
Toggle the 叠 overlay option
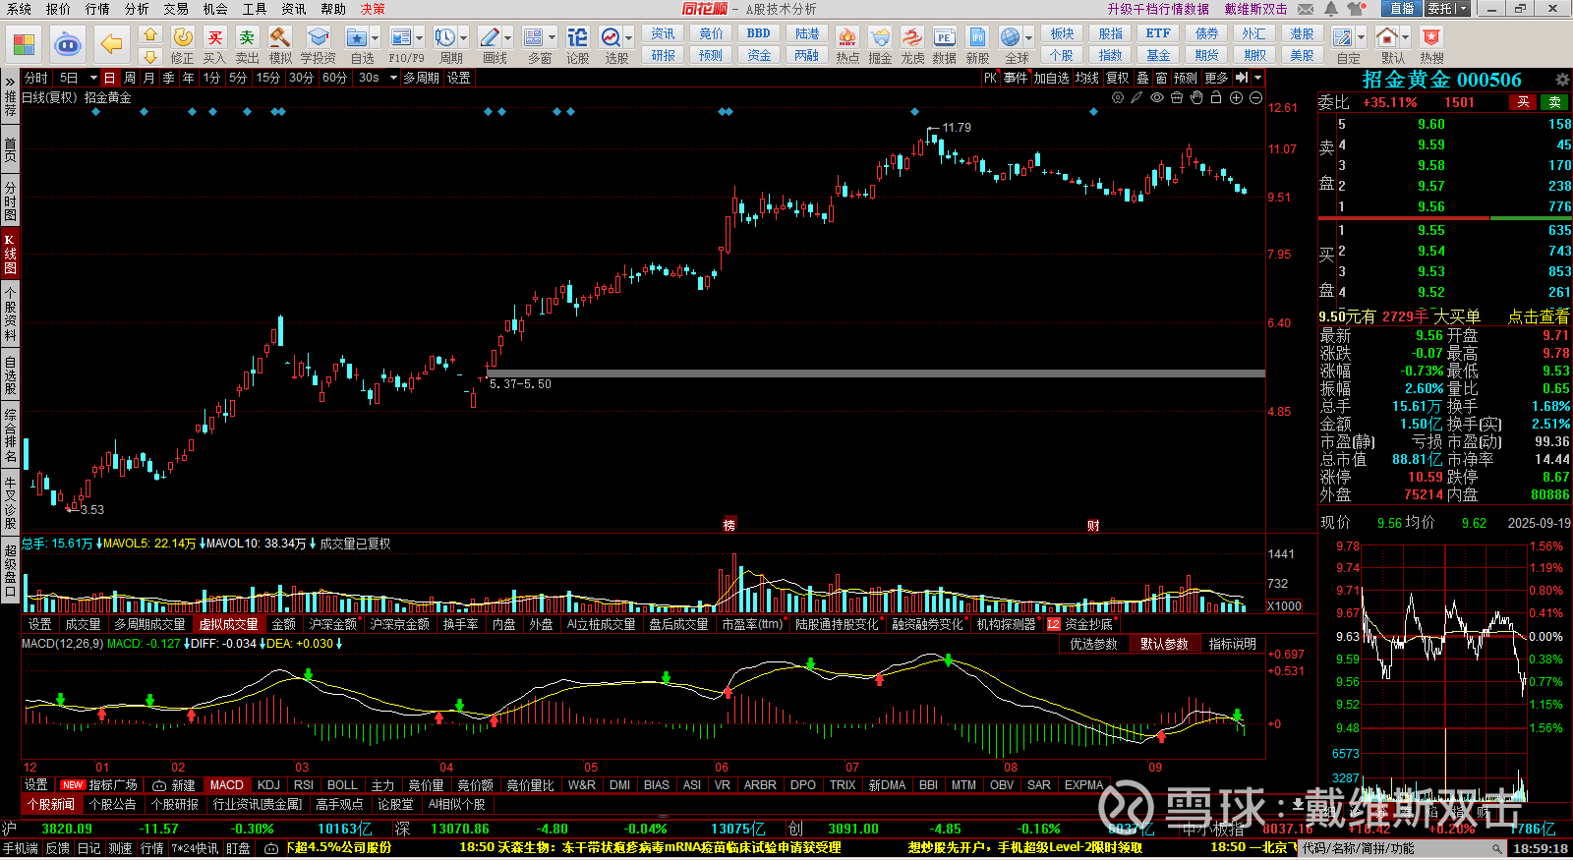[1142, 78]
